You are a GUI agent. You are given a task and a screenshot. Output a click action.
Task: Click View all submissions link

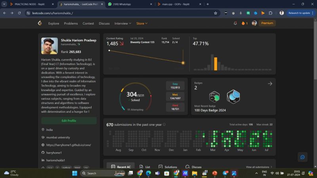pyautogui.click(x=259, y=167)
